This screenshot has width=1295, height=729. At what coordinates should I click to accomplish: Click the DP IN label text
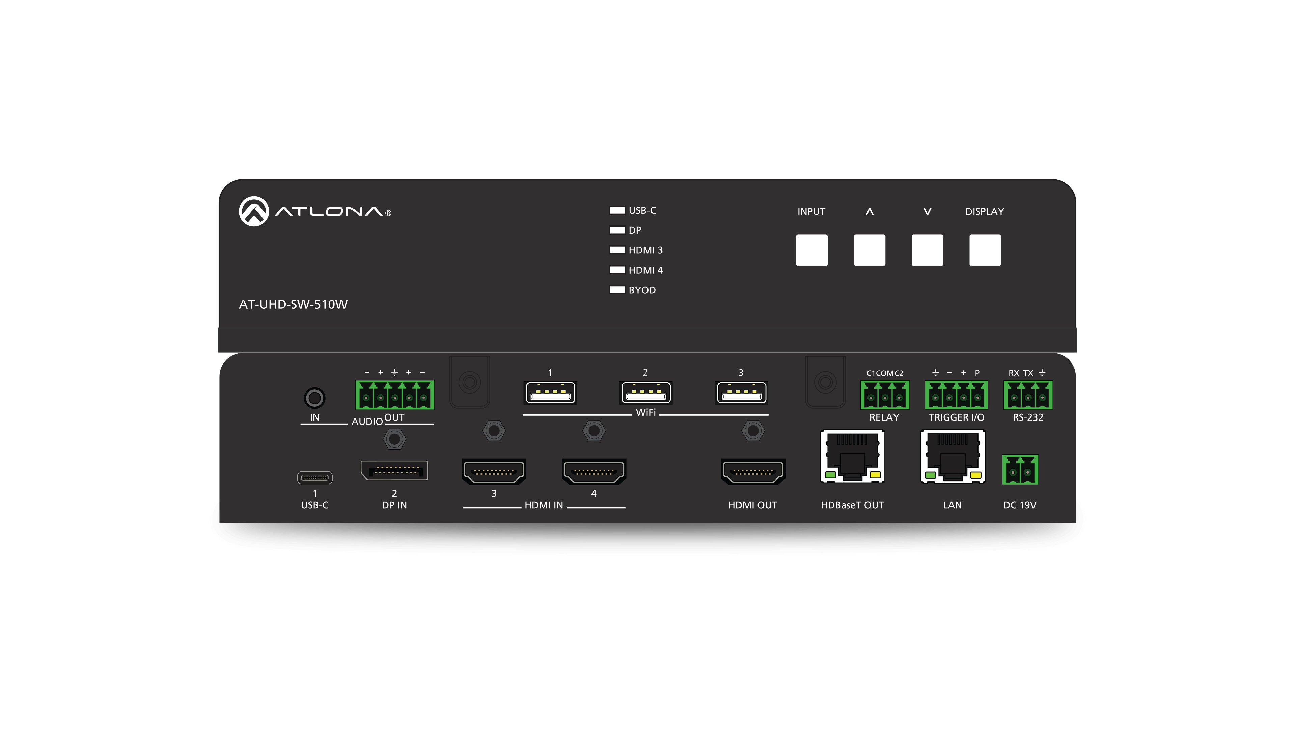[x=395, y=505]
